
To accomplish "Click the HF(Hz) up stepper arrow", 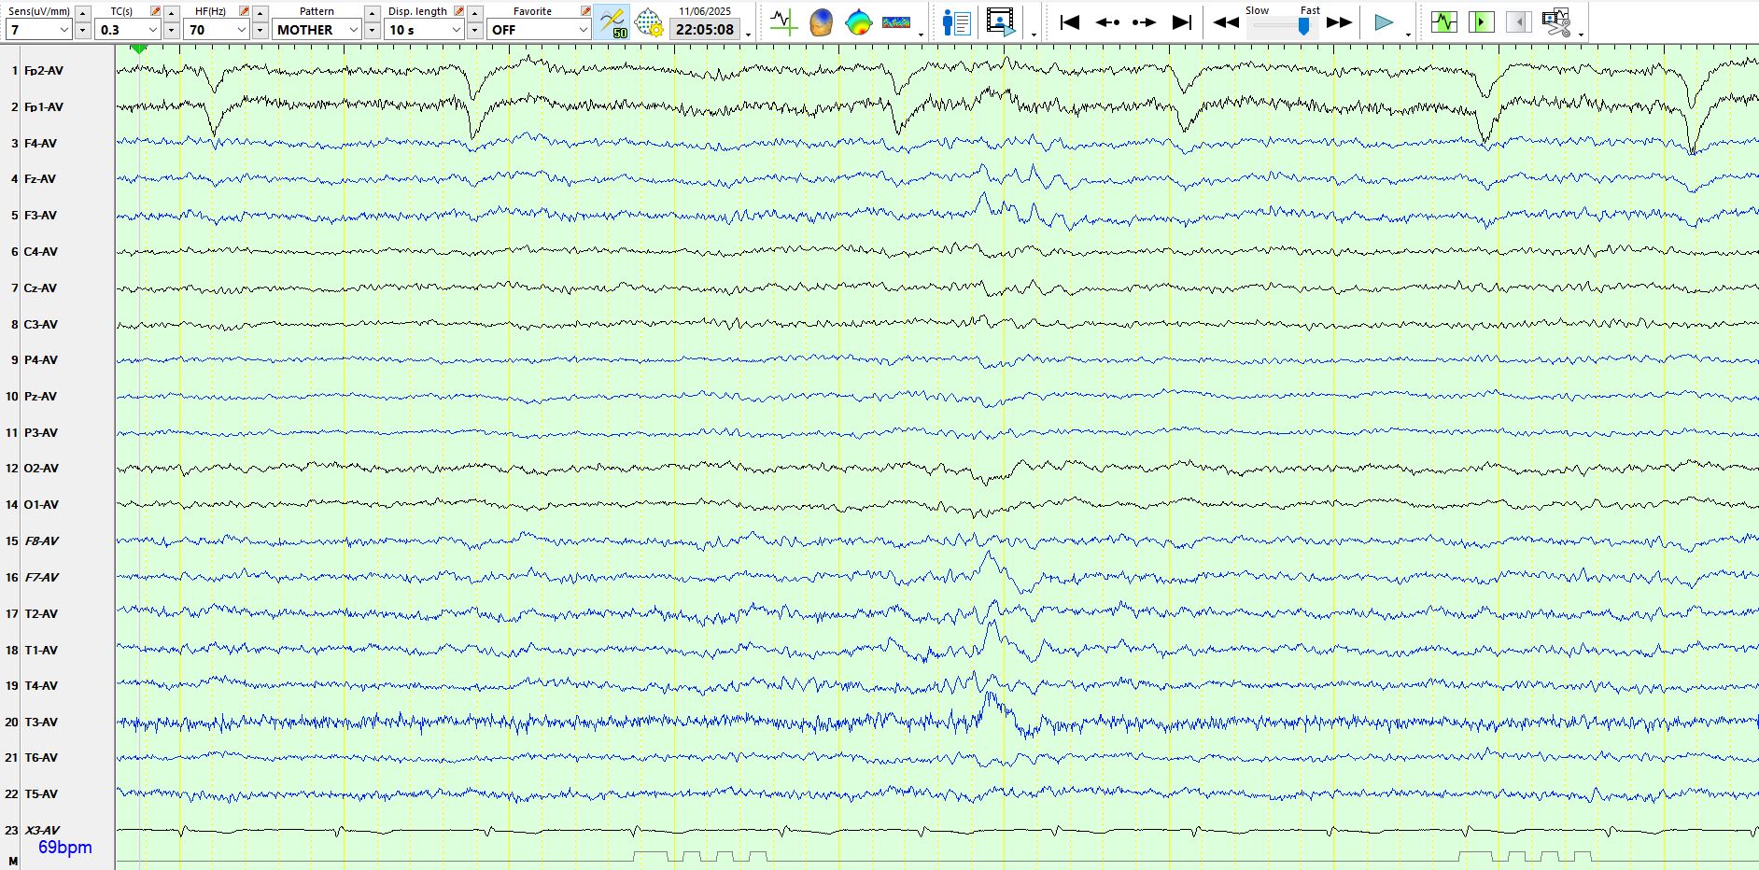I will [x=260, y=13].
